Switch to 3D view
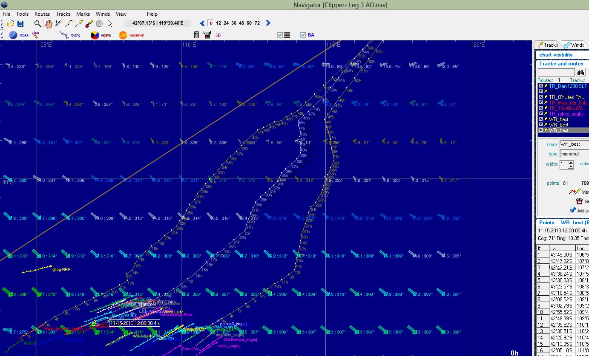589x356 pixels. [x=218, y=35]
